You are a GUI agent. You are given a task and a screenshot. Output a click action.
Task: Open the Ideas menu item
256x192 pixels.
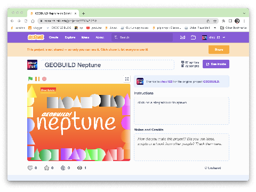85,37
